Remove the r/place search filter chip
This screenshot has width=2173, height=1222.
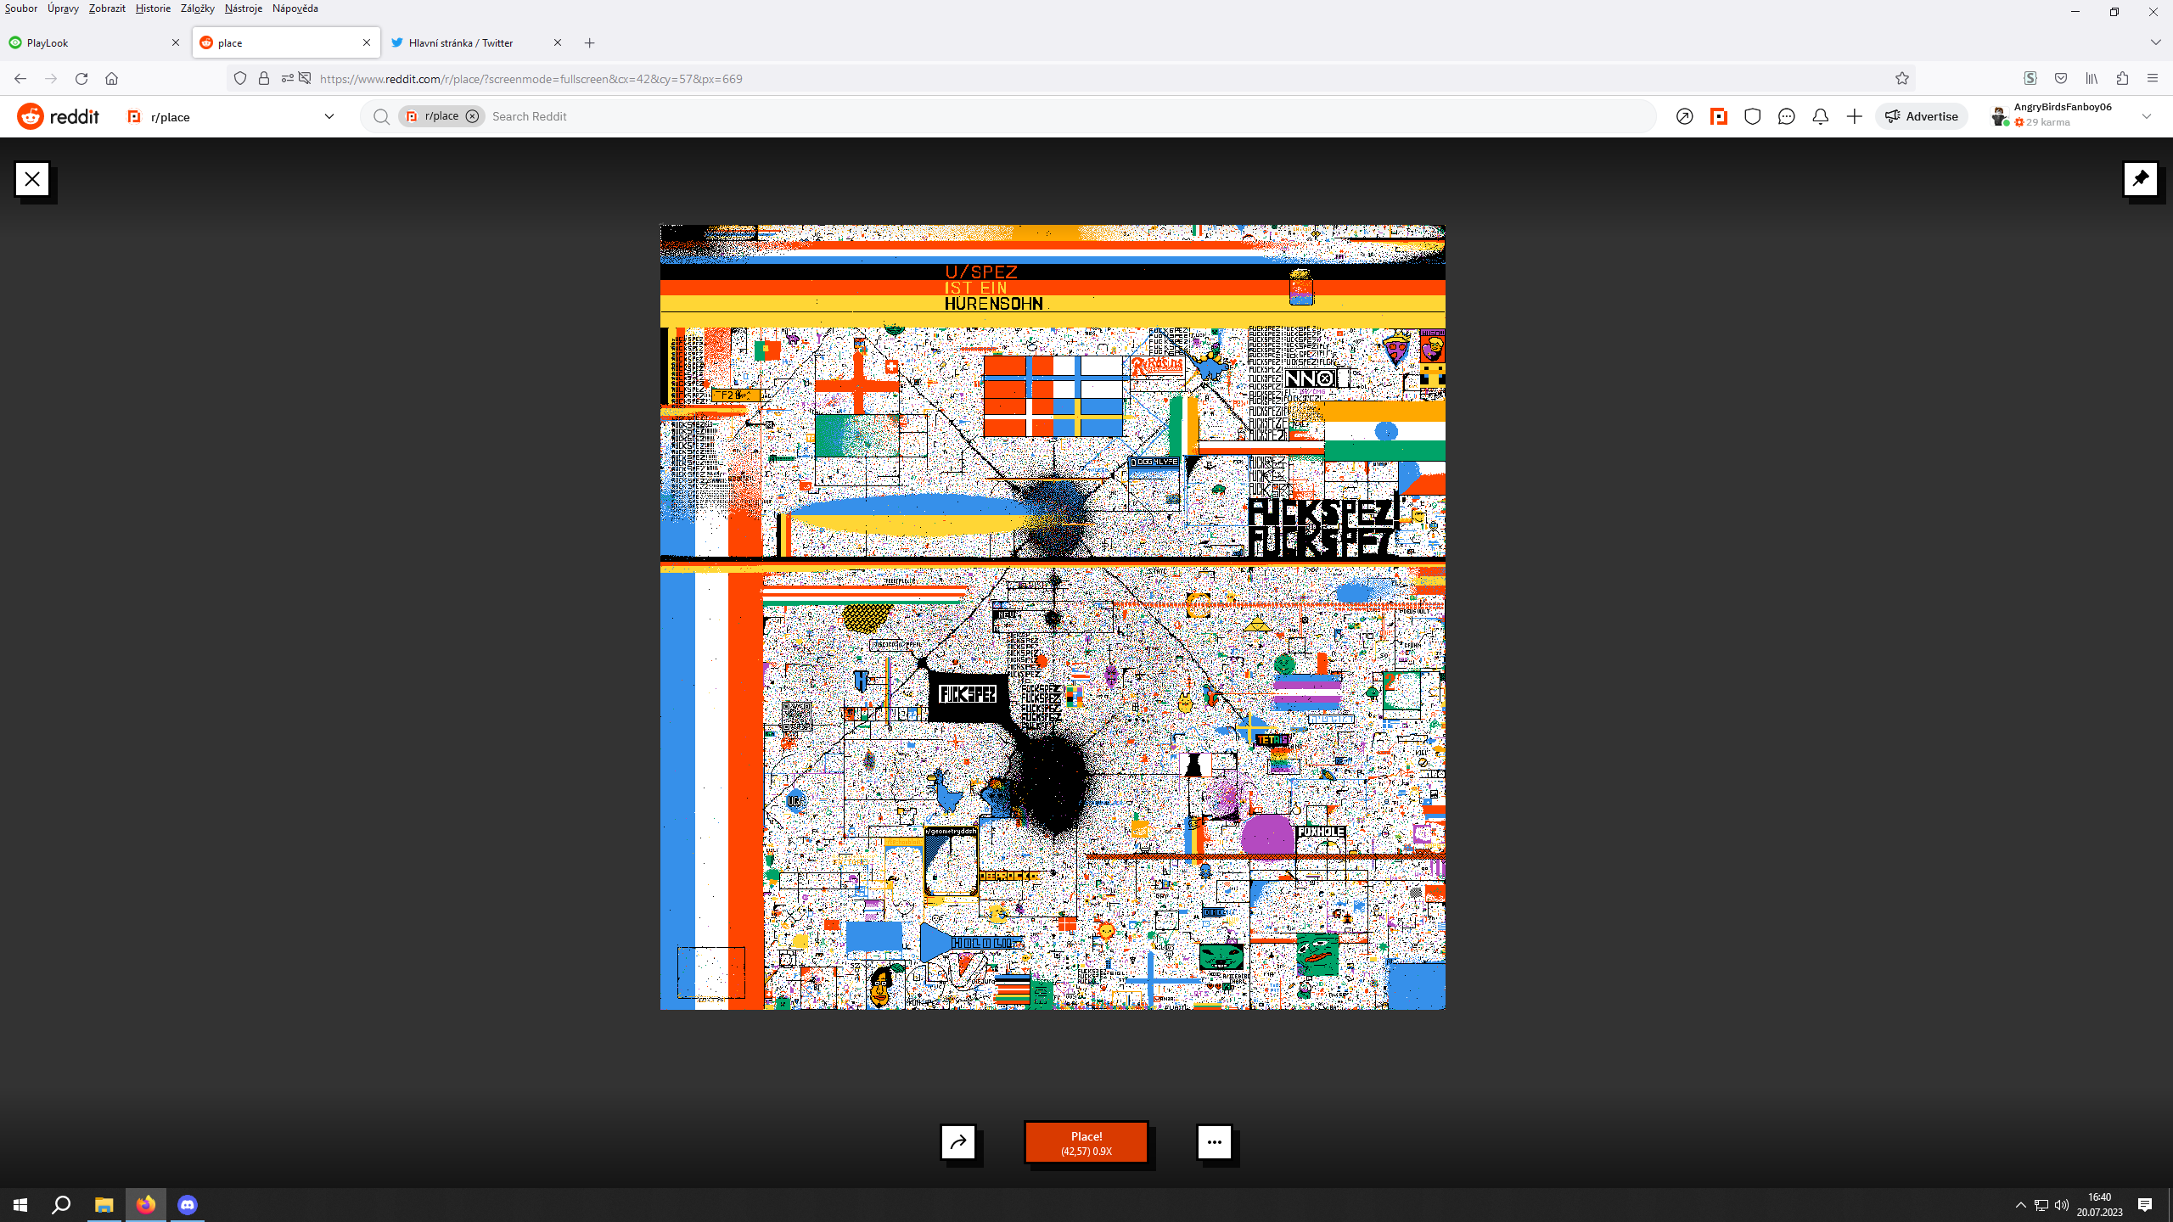(472, 116)
